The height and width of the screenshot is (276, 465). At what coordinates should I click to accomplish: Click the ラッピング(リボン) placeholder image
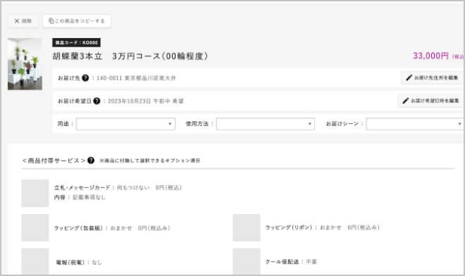tap(247, 227)
